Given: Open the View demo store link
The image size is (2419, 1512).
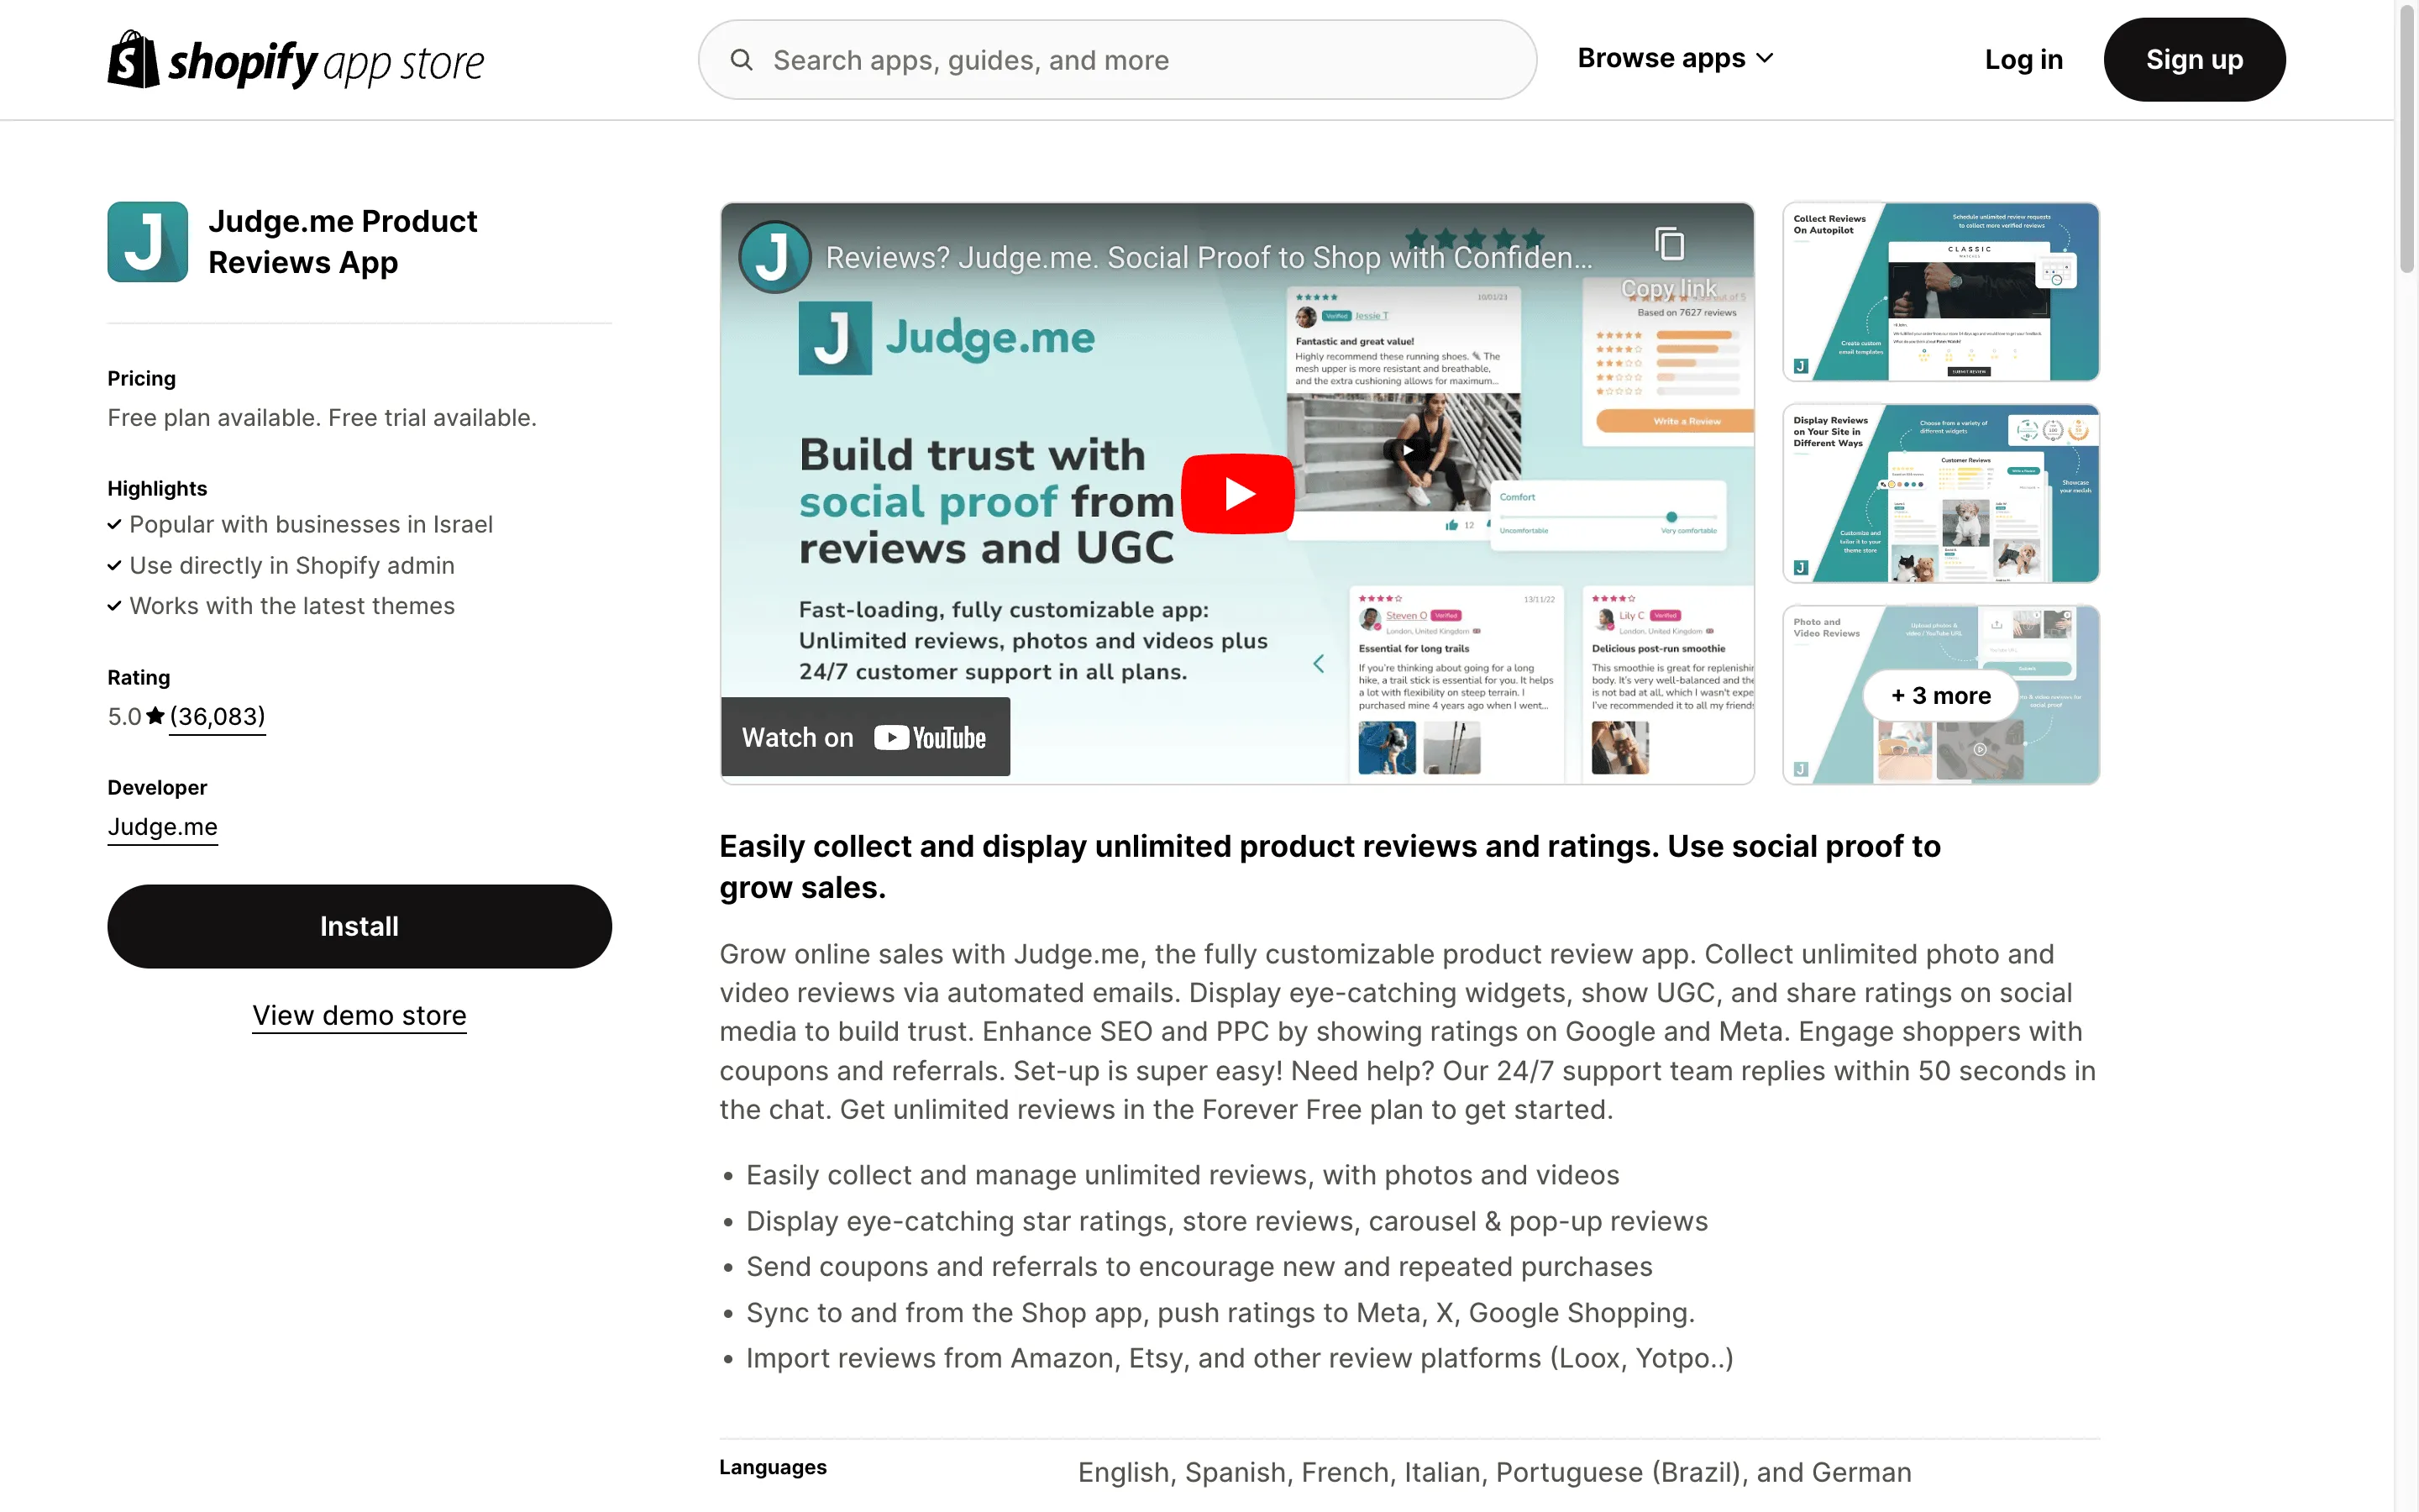Looking at the screenshot, I should tap(359, 1015).
